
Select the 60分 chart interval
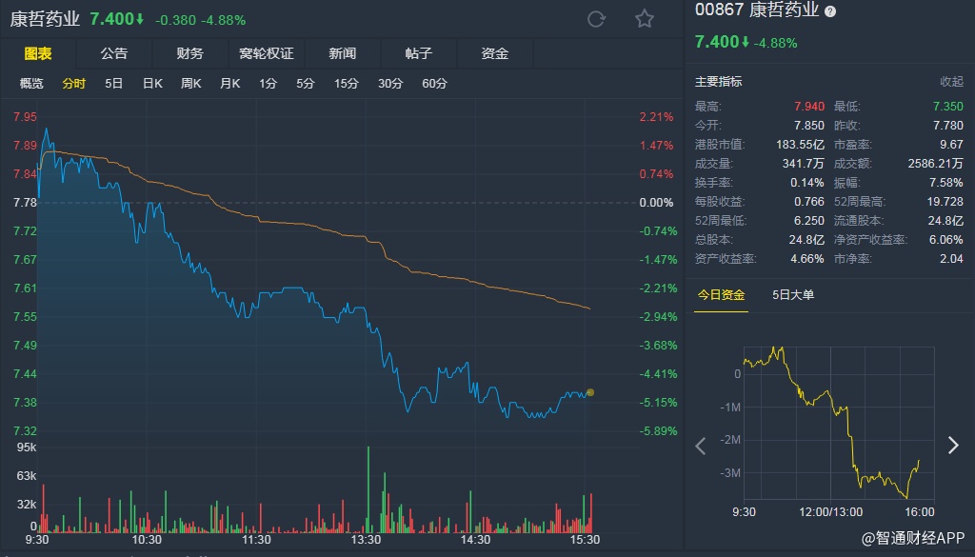click(x=434, y=84)
